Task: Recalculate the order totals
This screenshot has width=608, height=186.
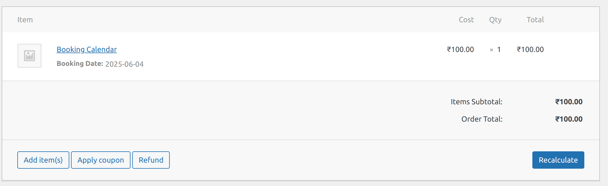Action: pyautogui.click(x=558, y=160)
